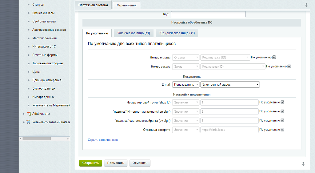
Task: Uncheck default for Номер оплаты
Action: (x=274, y=57)
